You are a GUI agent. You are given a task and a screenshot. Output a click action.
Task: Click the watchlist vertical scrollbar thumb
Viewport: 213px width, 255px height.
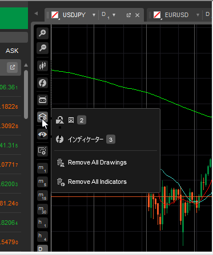[x=26, y=94]
